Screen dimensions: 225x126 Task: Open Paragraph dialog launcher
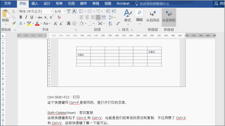pyautogui.click(x=119, y=30)
